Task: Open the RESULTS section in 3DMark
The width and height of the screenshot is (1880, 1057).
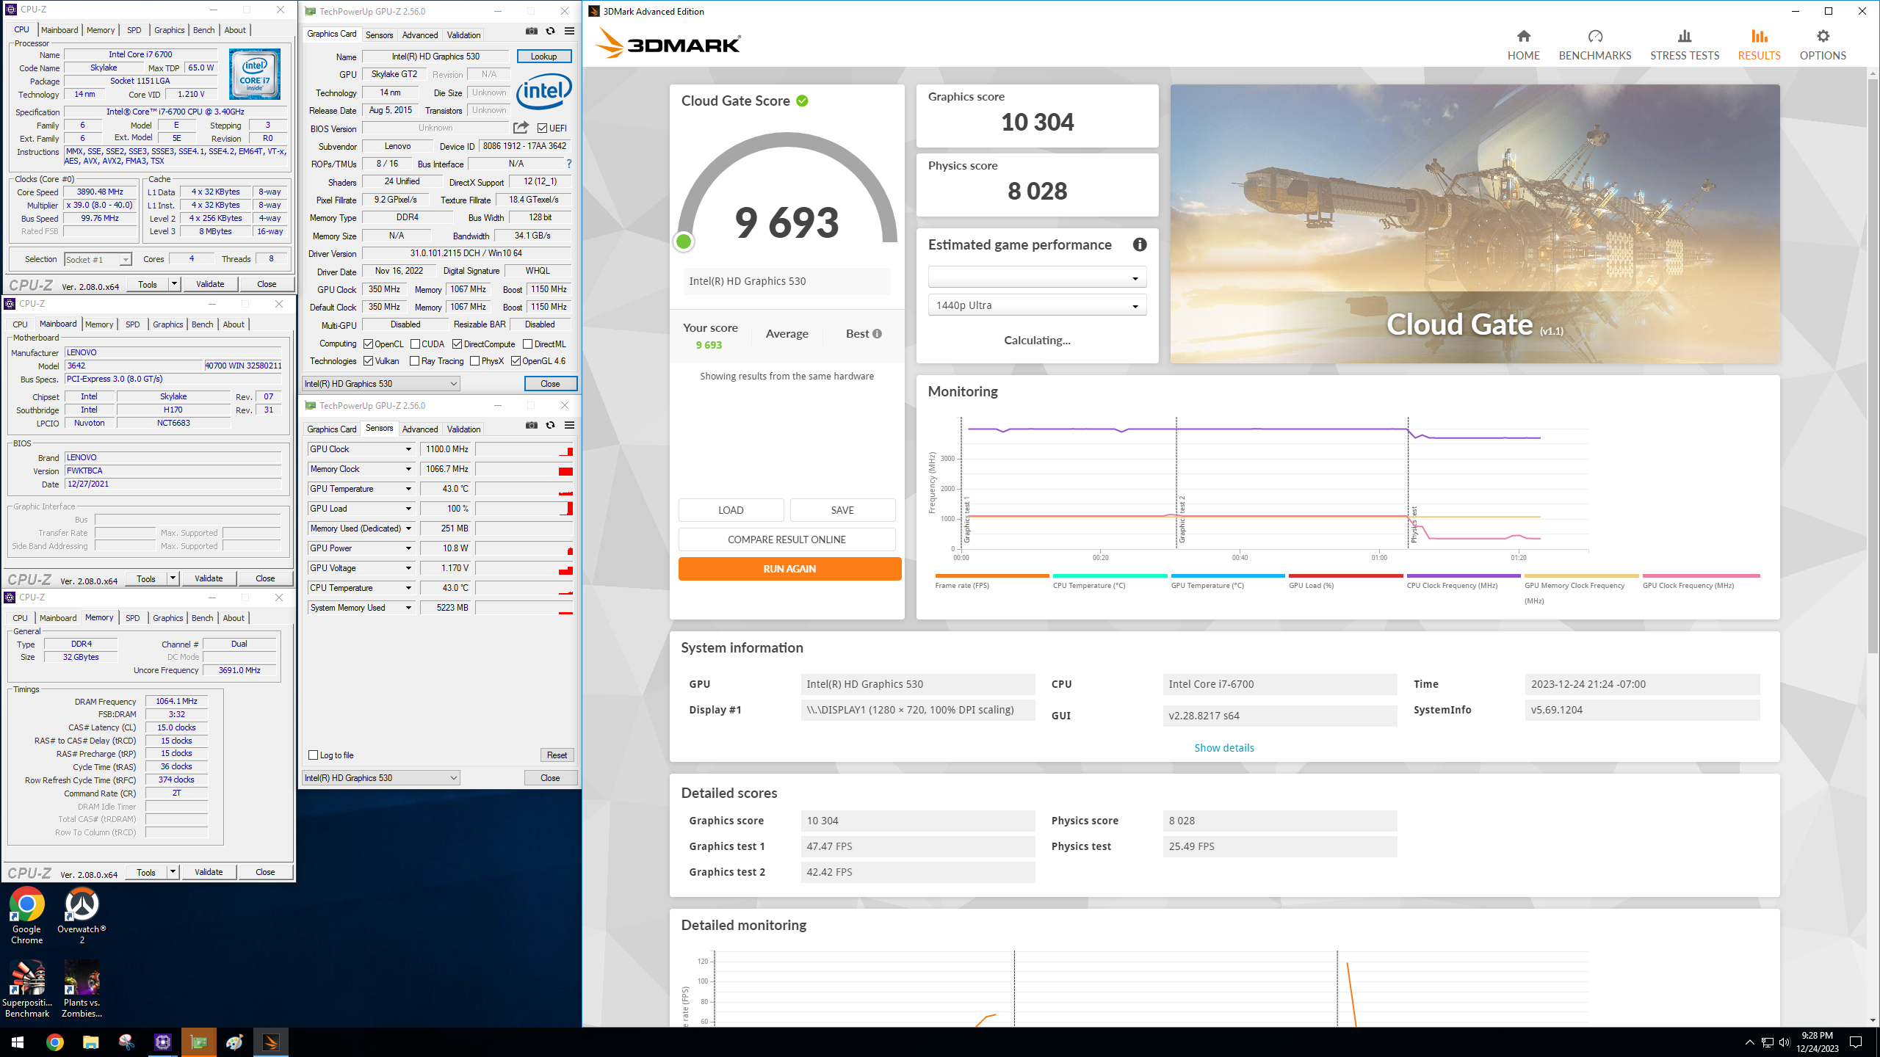Action: coord(1759,45)
